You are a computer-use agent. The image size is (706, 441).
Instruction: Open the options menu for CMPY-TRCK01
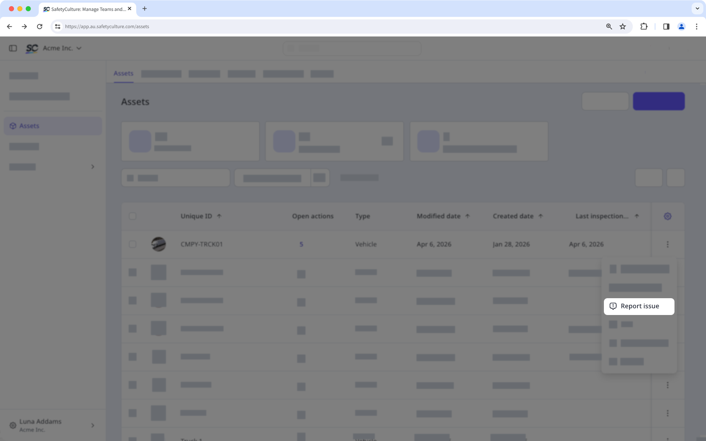coord(667,244)
